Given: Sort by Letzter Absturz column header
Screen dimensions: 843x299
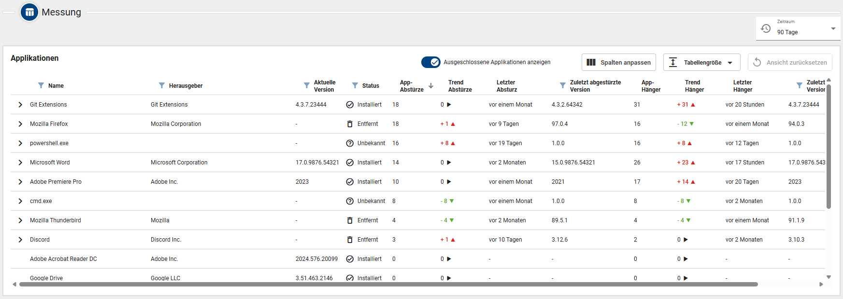Looking at the screenshot, I should coord(506,86).
